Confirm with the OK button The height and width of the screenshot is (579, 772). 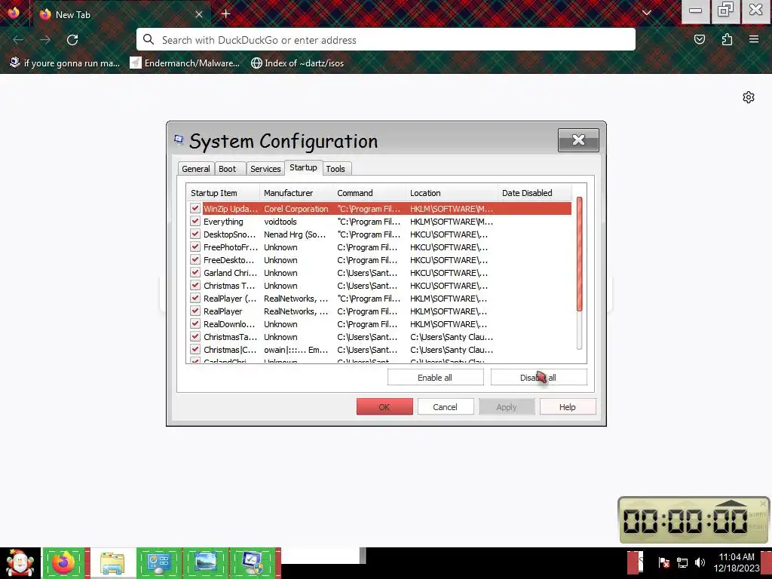pyautogui.click(x=384, y=407)
